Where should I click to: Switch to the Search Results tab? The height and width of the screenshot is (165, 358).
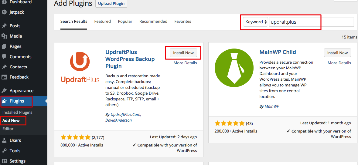(74, 22)
